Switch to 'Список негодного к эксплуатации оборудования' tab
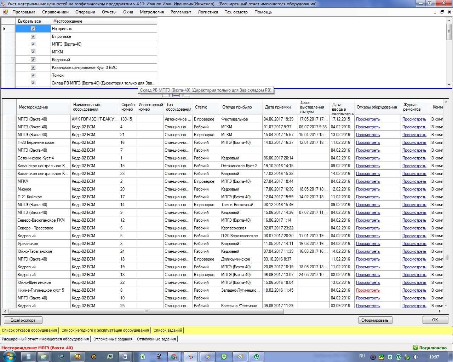Screen dimensions: 453x362 [105, 330]
